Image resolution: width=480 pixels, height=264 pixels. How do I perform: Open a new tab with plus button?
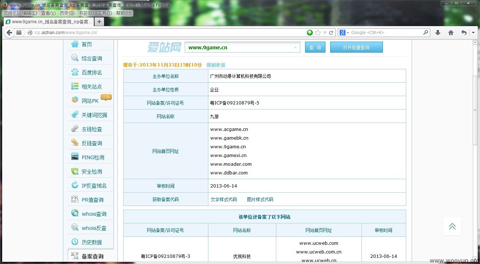pyautogui.click(x=99, y=22)
